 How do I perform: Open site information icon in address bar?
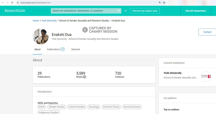18,3
